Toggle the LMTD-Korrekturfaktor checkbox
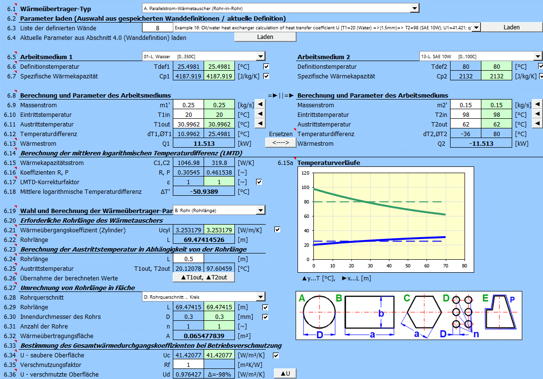The width and height of the screenshot is (543, 379). [x=259, y=182]
